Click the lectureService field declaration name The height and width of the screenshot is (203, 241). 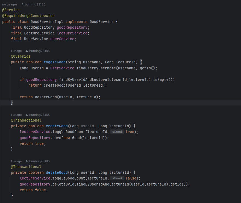pos(72,33)
